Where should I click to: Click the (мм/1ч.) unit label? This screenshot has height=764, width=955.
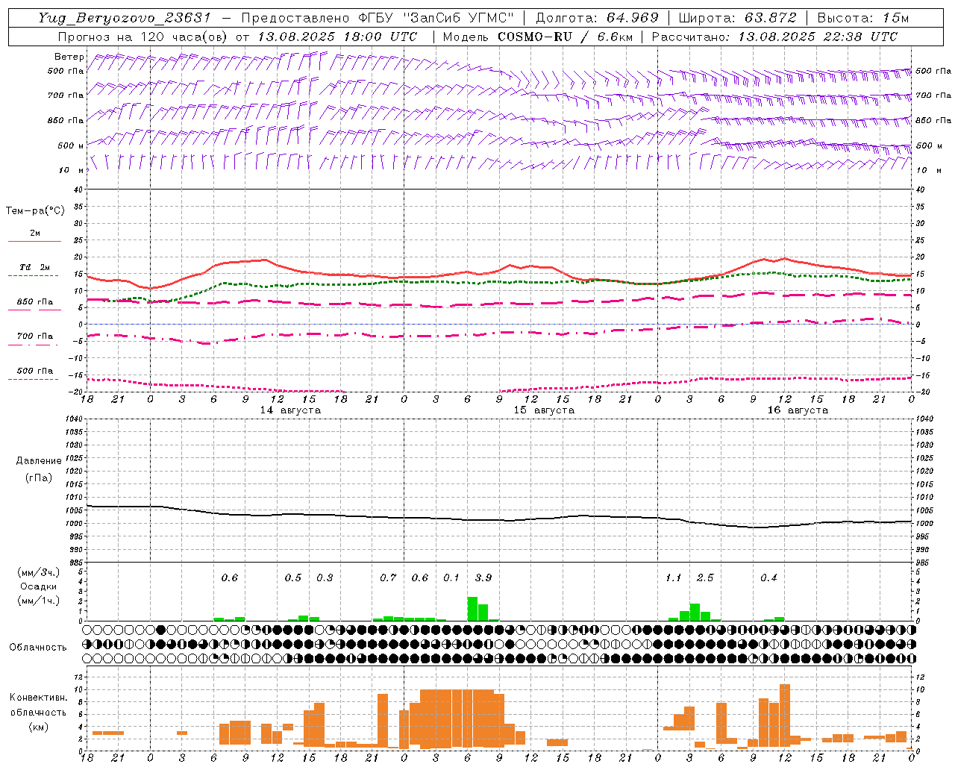(39, 600)
